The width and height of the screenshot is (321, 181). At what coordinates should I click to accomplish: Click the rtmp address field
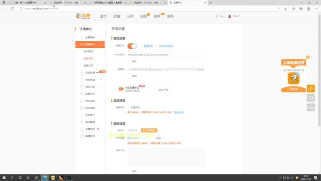pos(166,55)
